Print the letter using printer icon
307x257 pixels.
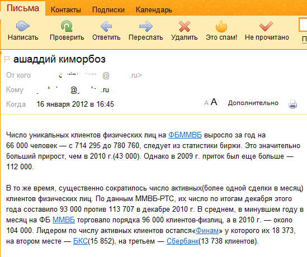292,104
